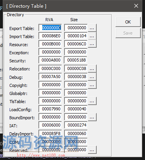Focus the Export Table Size field

coord(76,28)
